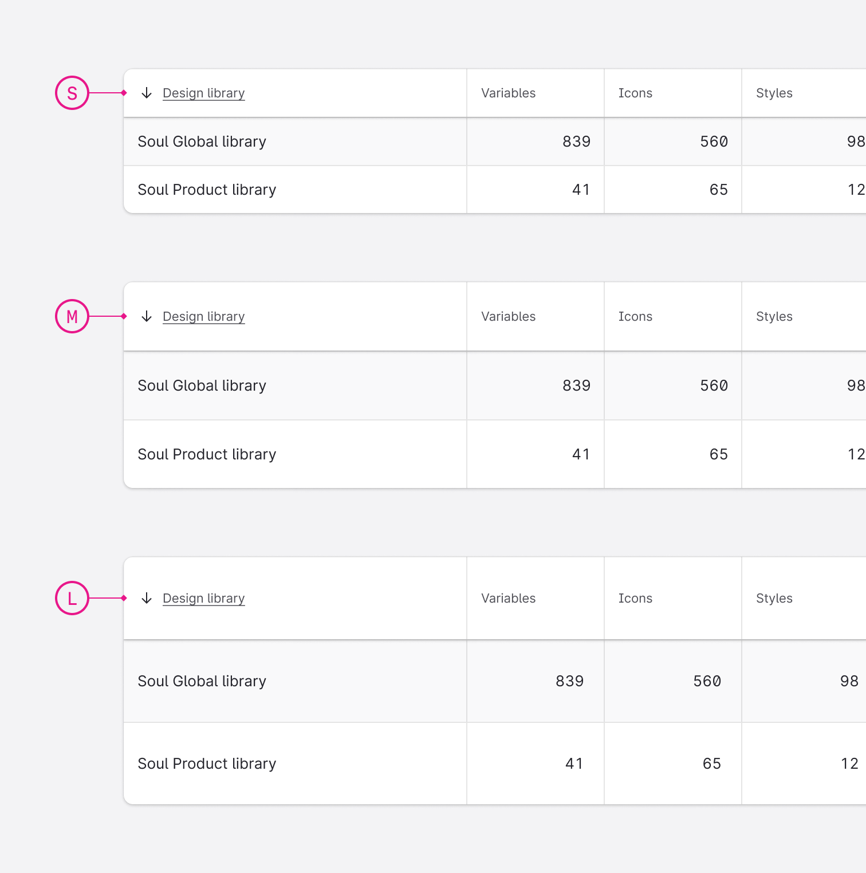Click the descending arrow next to Design library in the top table
This screenshot has height=873, width=866.
point(147,93)
